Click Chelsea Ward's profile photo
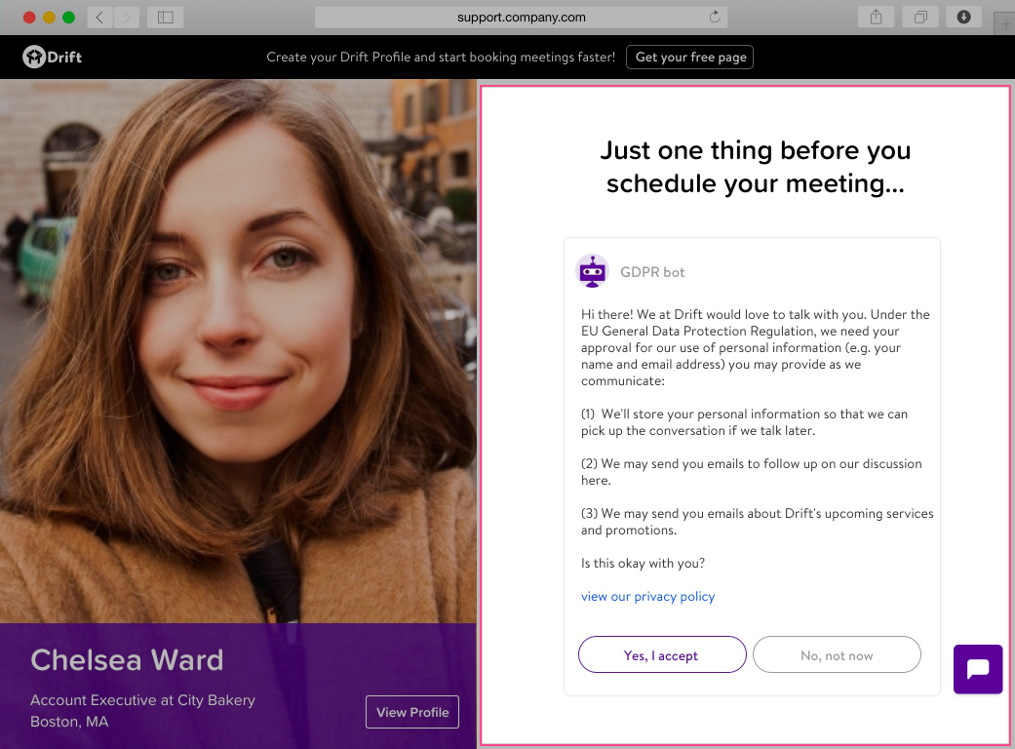Screen dimensions: 1015x749 [x=238, y=351]
